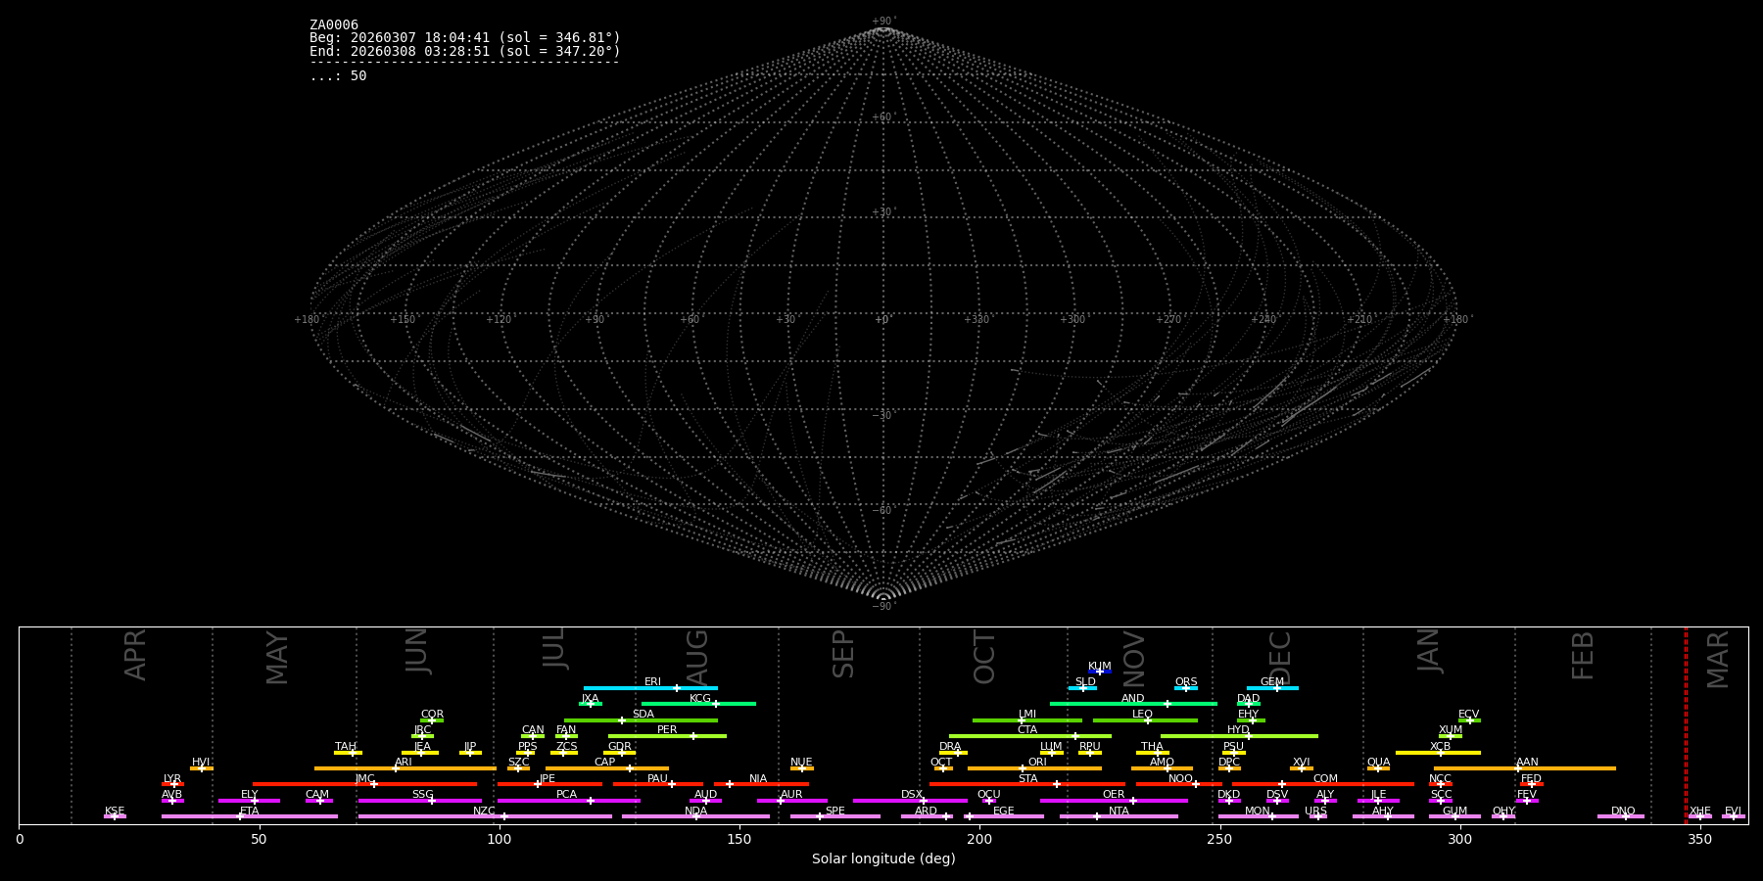Click the Solar longitude (deg) axis title
This screenshot has height=881, width=1763.
[x=883, y=859]
